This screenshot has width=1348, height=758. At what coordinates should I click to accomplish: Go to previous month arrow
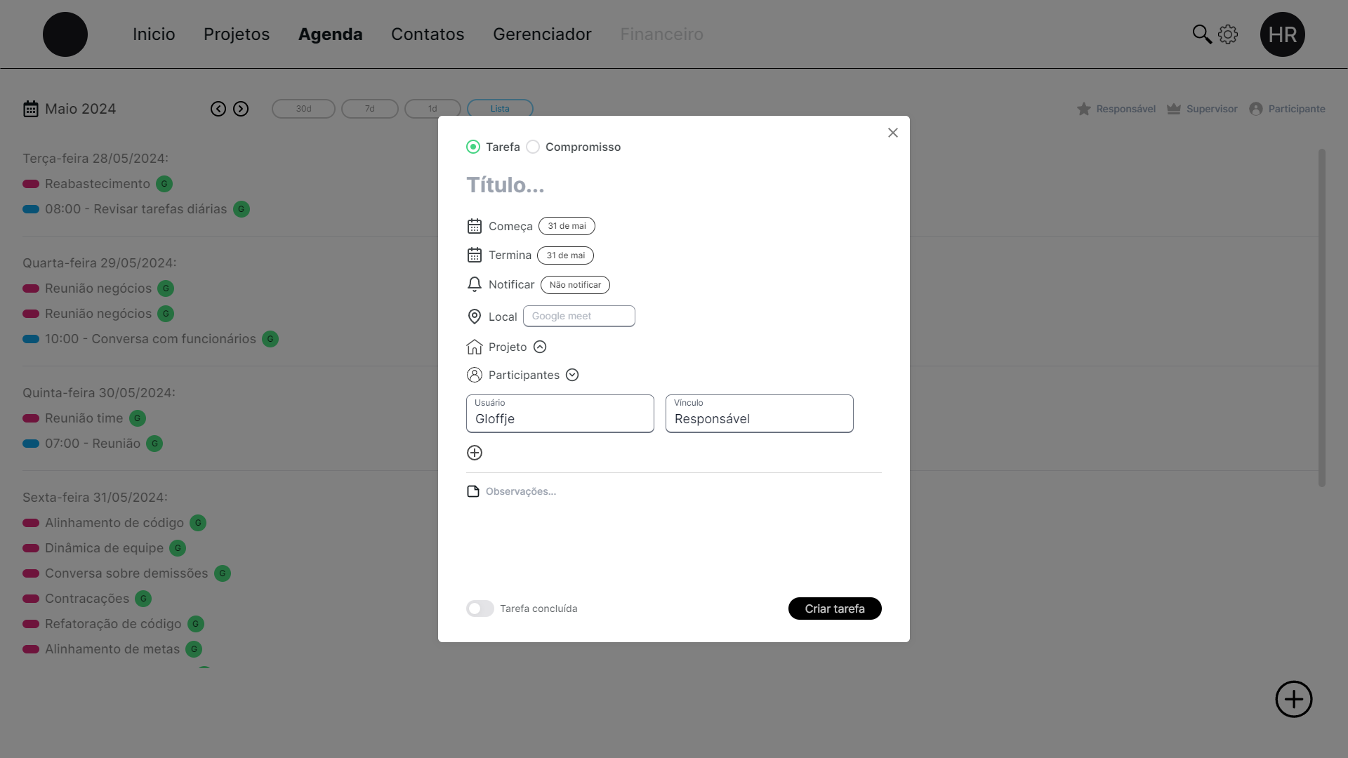218,109
